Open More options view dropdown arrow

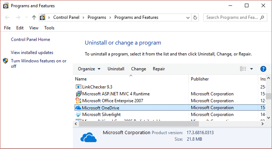(x=251, y=69)
